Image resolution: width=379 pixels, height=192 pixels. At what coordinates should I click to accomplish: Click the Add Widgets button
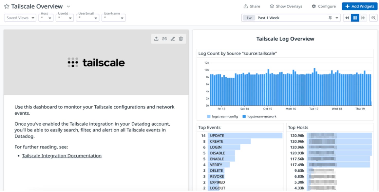359,6
